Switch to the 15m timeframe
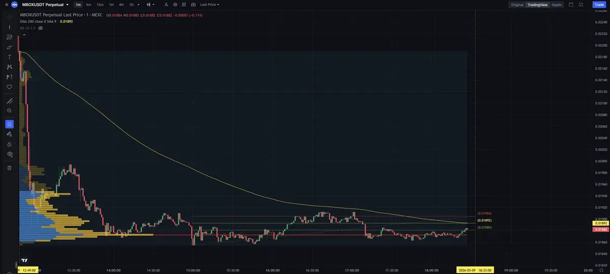 (x=100, y=5)
